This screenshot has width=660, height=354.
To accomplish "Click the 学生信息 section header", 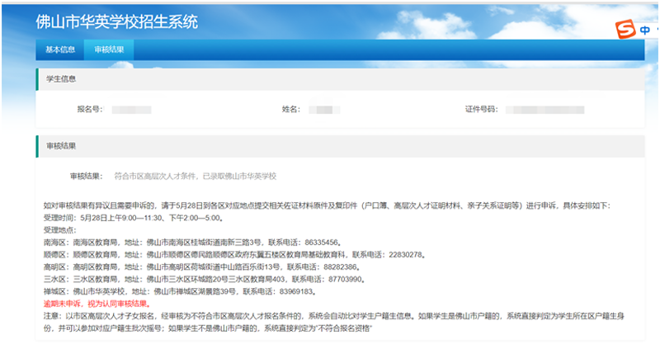I will pos(59,79).
